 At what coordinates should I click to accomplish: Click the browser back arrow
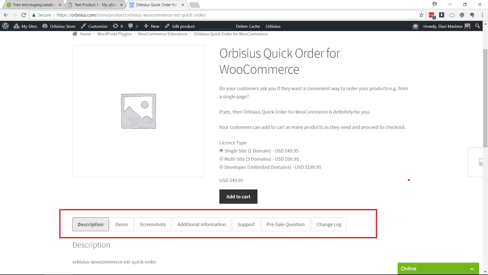(6, 15)
